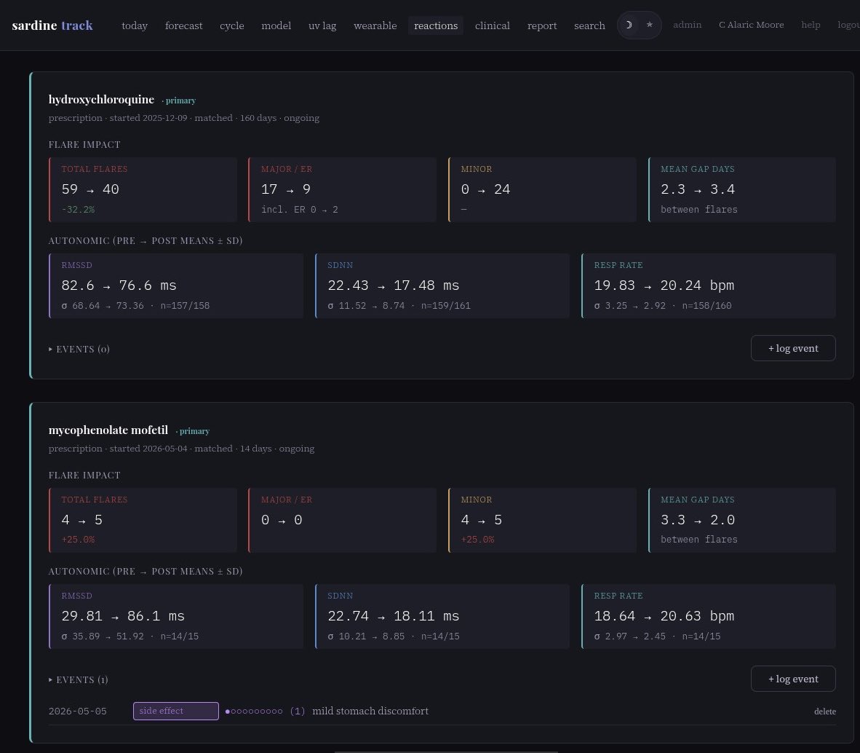
Task: Click RMSSD 82.6 → 76.6 ms value
Action: point(119,285)
